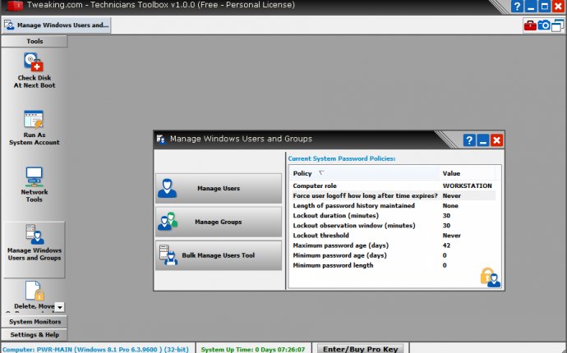This screenshot has height=353, width=567.
Task: Open help in the main title bar
Action: [x=516, y=7]
